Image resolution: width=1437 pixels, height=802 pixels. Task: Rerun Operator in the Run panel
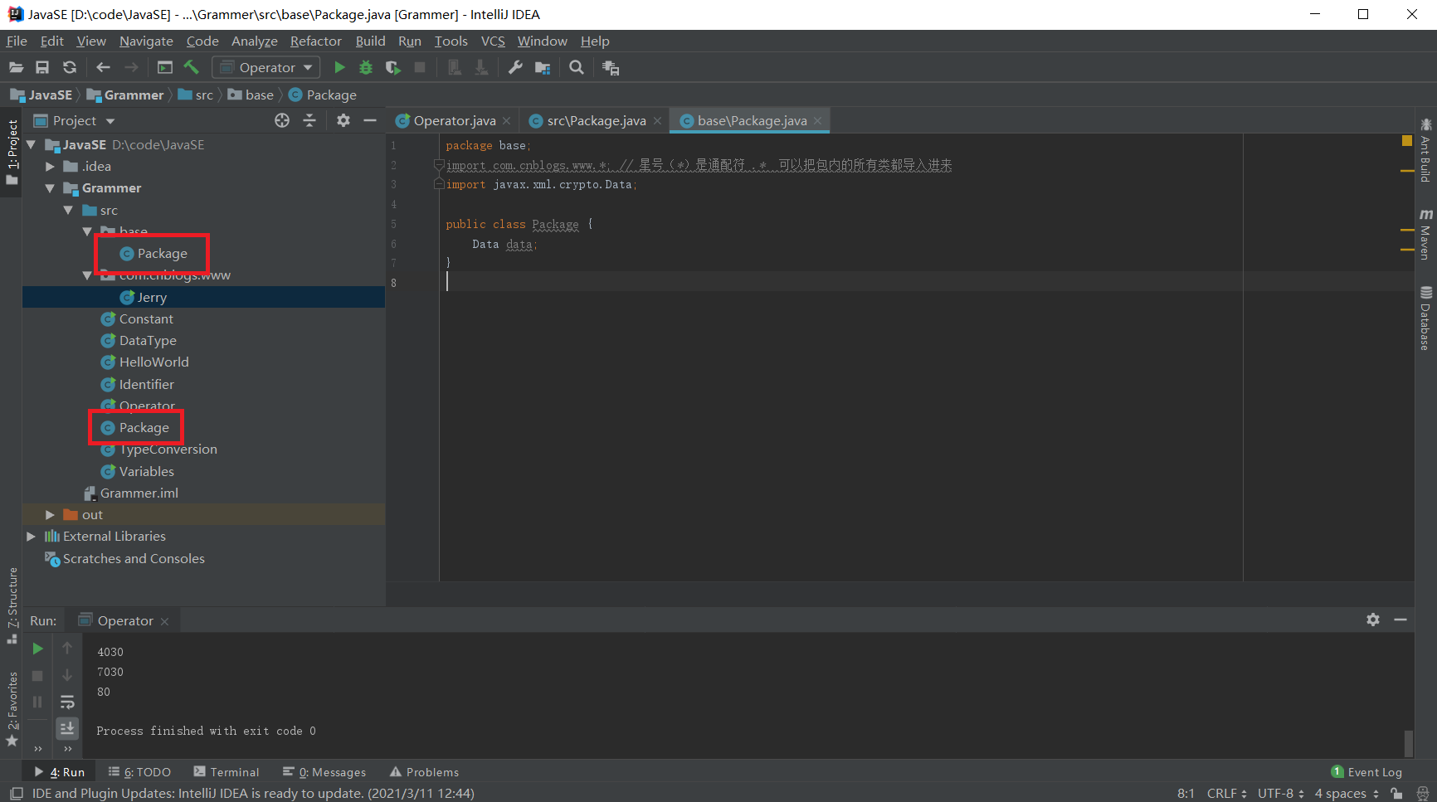point(37,649)
